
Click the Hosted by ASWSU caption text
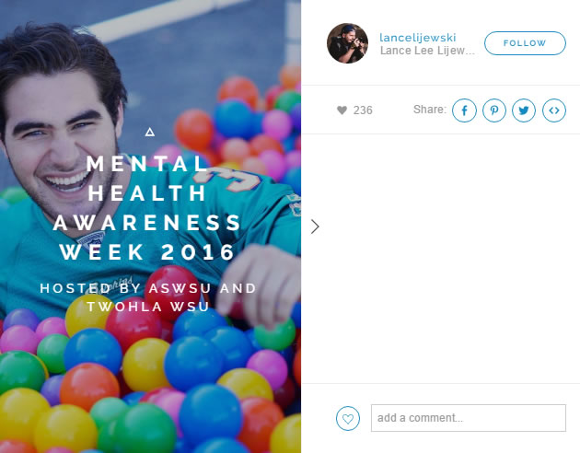tap(148, 297)
